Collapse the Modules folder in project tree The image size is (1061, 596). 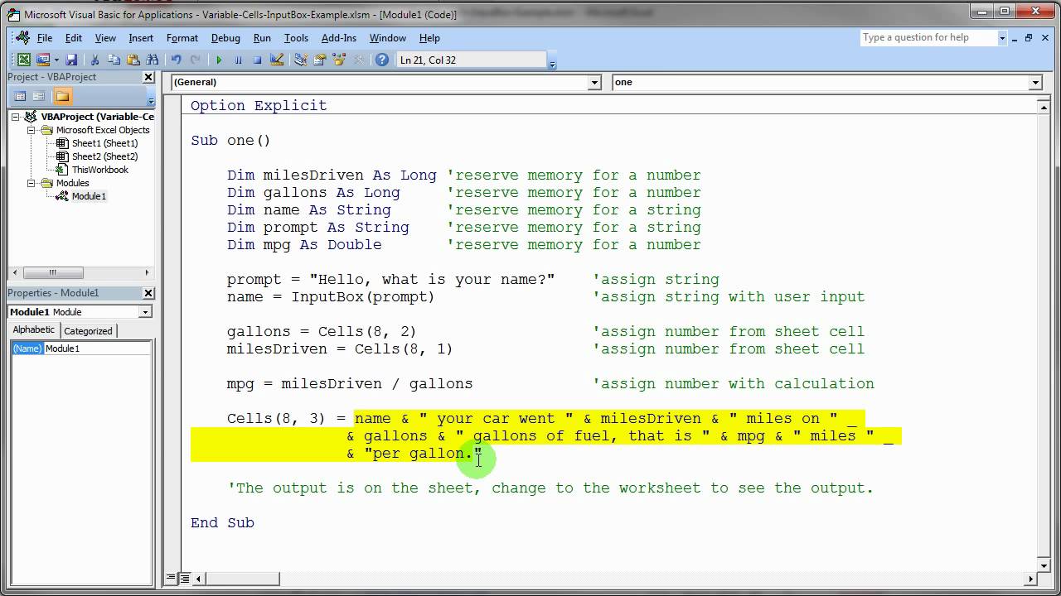click(x=31, y=183)
